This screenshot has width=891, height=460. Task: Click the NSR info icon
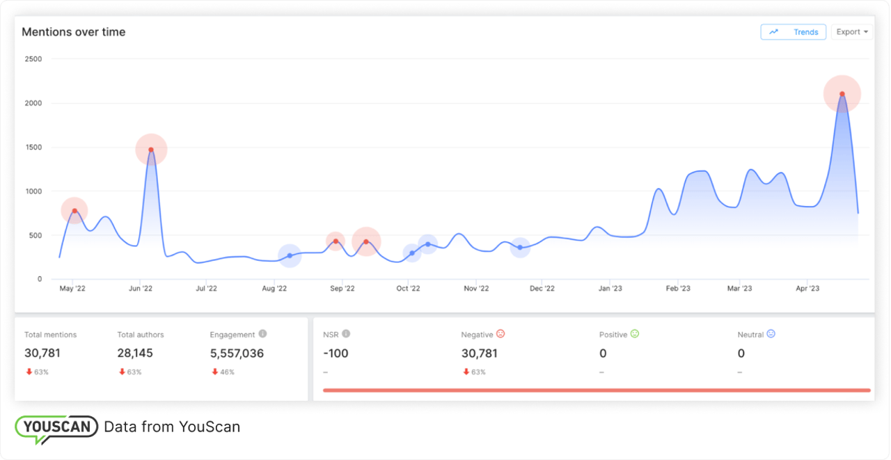coord(346,334)
